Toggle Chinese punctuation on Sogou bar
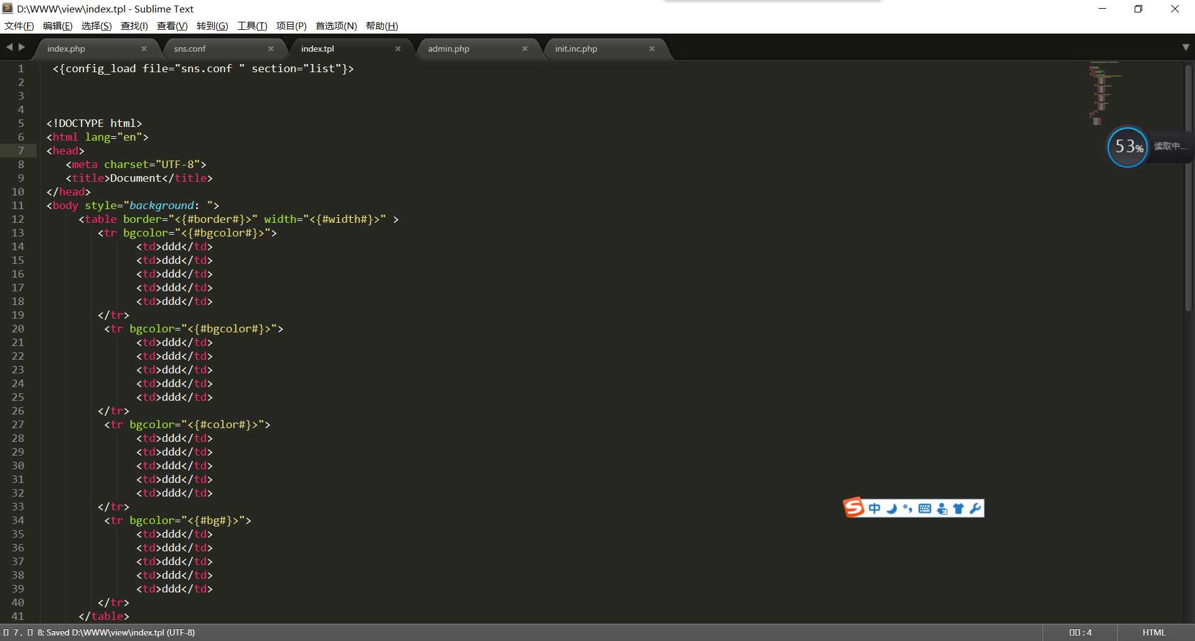1195x641 pixels. pos(907,508)
